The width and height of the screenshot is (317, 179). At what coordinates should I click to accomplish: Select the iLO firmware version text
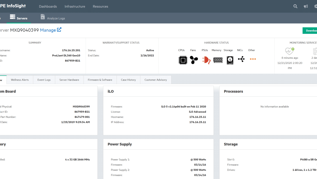click(x=184, y=107)
